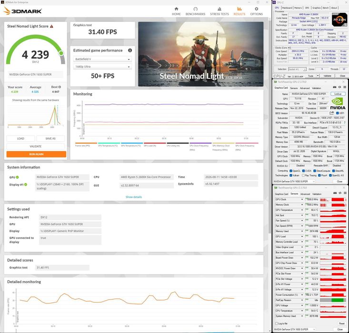Click Lookup button in GPU-Z
The height and width of the screenshot is (333, 349).
coord(338,94)
